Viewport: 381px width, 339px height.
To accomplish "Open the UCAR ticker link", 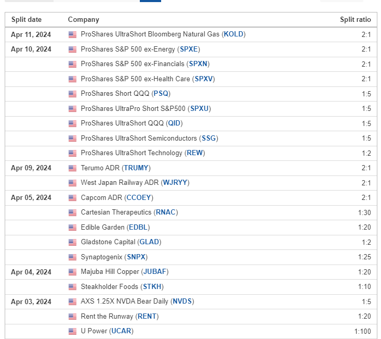I will (121, 331).
